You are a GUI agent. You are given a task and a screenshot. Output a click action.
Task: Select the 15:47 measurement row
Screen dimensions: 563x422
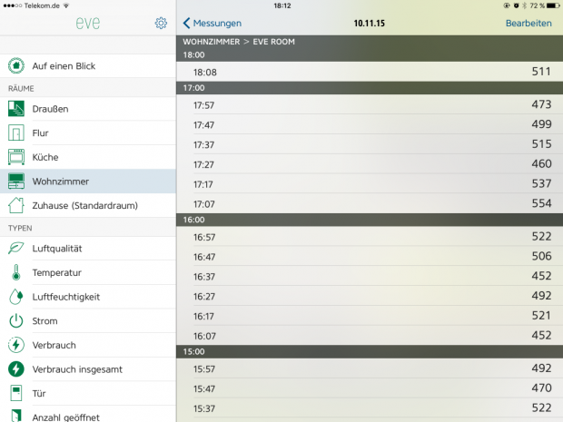(370, 388)
